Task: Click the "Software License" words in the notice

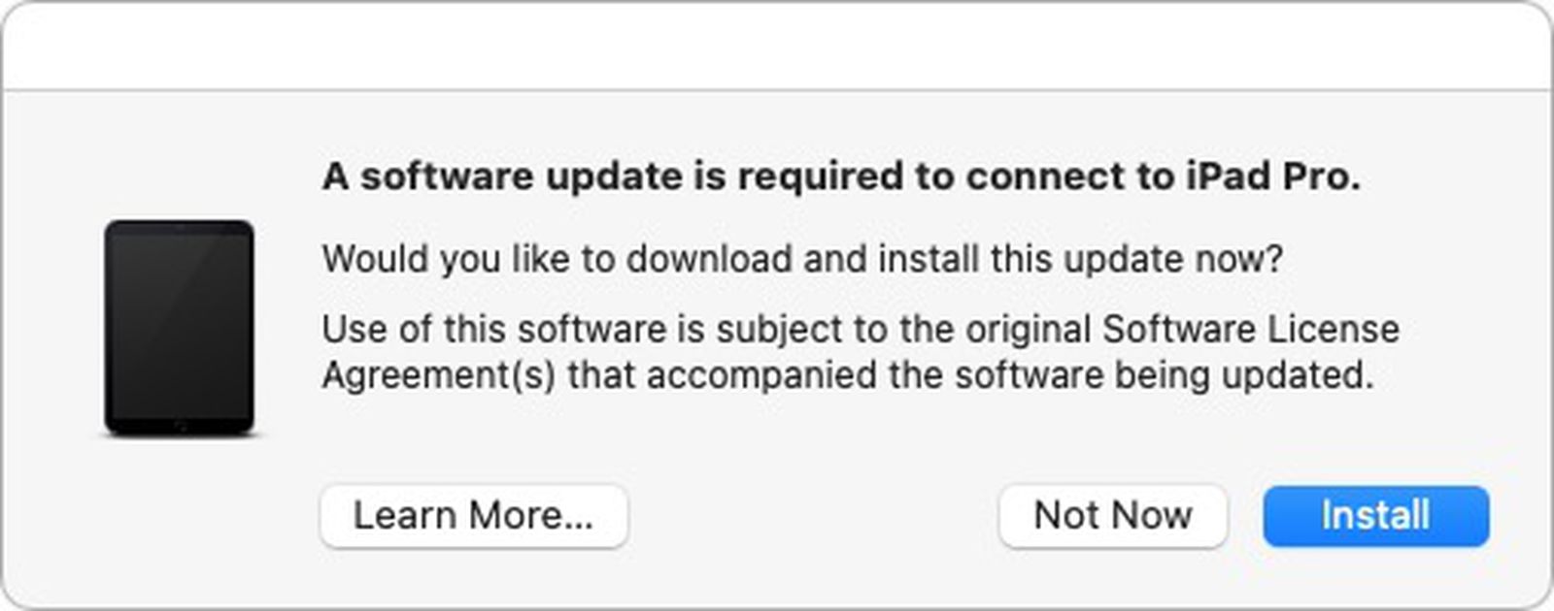Action: click(x=1251, y=329)
